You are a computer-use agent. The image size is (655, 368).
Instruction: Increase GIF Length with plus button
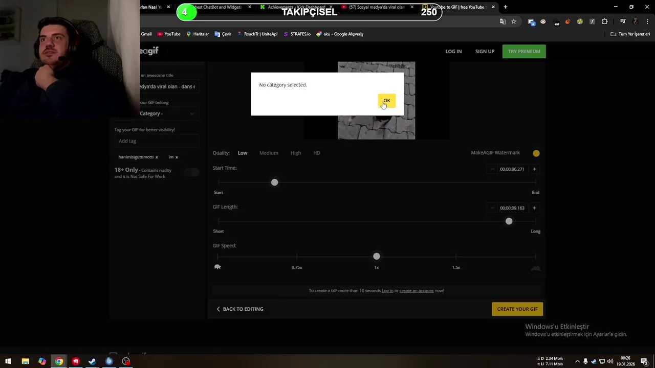point(534,208)
